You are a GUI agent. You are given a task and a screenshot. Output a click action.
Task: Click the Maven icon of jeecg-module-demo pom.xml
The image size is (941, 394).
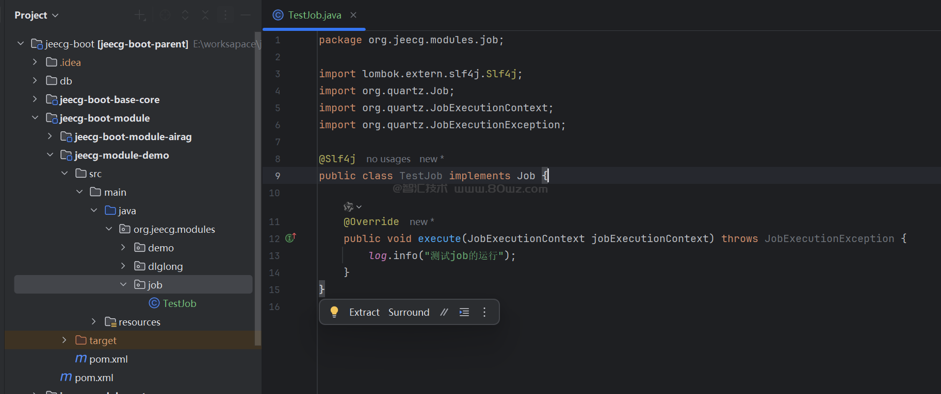81,358
